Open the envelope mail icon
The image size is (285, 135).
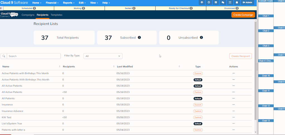[216, 2]
